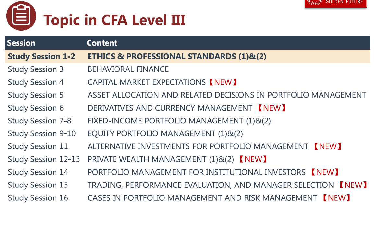Image resolution: width=376 pixels, height=234 pixels.
Task: Select the Session column header
Action: (x=21, y=43)
